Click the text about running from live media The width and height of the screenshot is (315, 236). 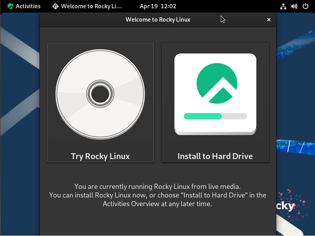click(x=157, y=187)
